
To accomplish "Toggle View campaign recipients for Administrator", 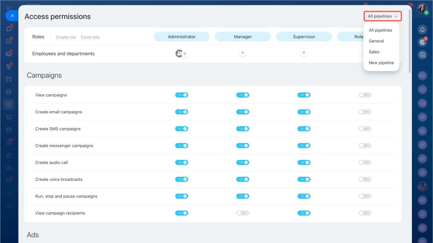I will click(x=182, y=213).
